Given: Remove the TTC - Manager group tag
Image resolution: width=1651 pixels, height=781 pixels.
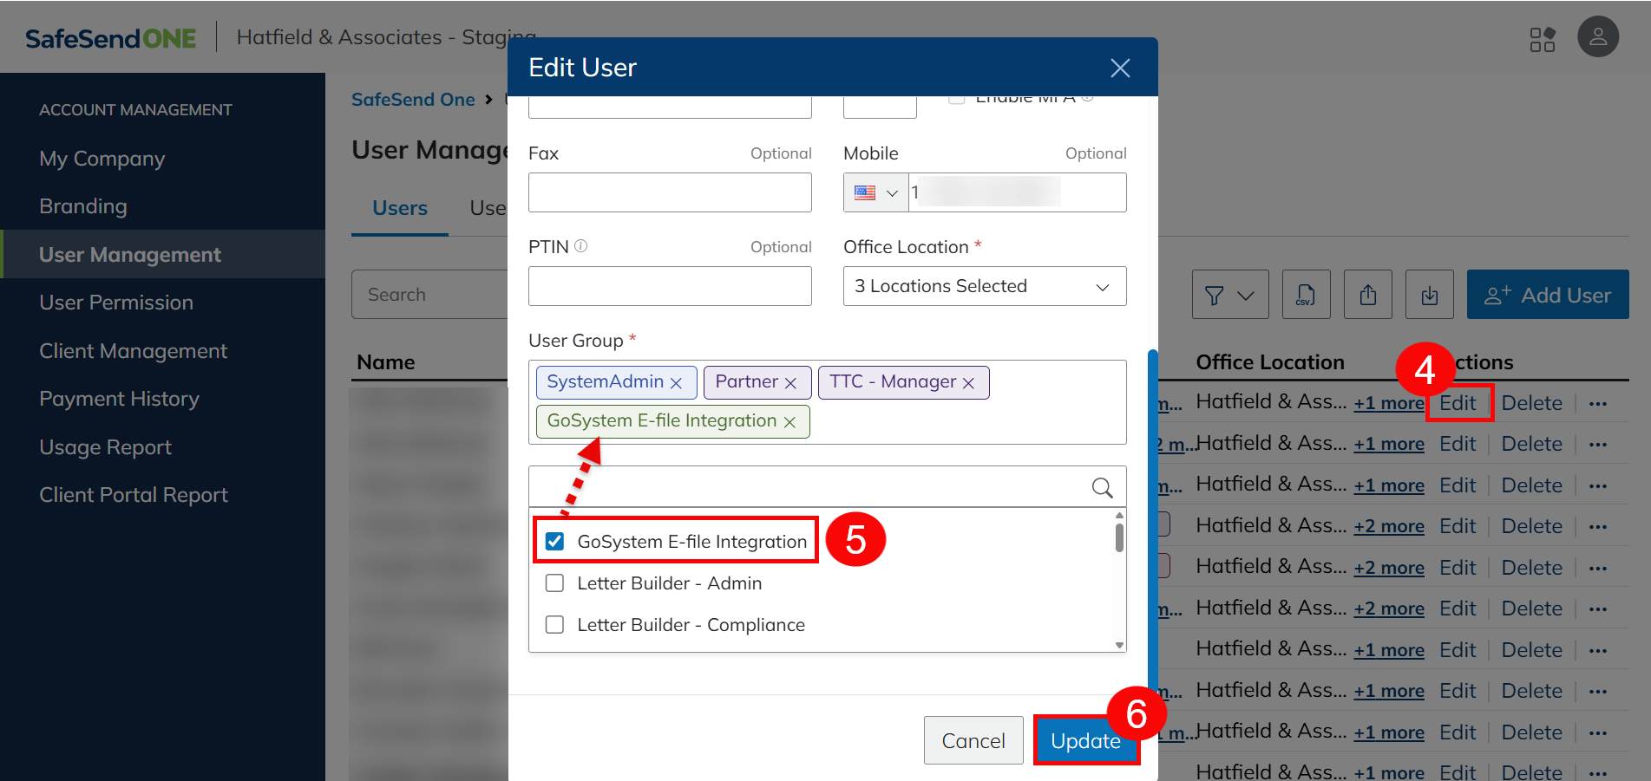Looking at the screenshot, I should pyautogui.click(x=968, y=383).
